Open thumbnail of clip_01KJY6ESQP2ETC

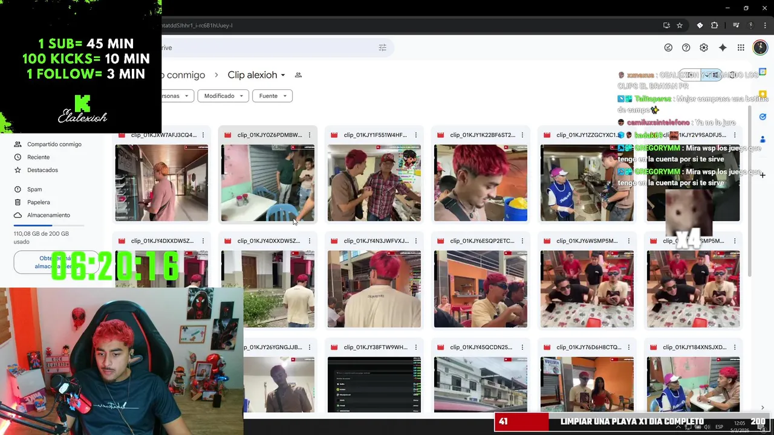pyautogui.click(x=481, y=289)
